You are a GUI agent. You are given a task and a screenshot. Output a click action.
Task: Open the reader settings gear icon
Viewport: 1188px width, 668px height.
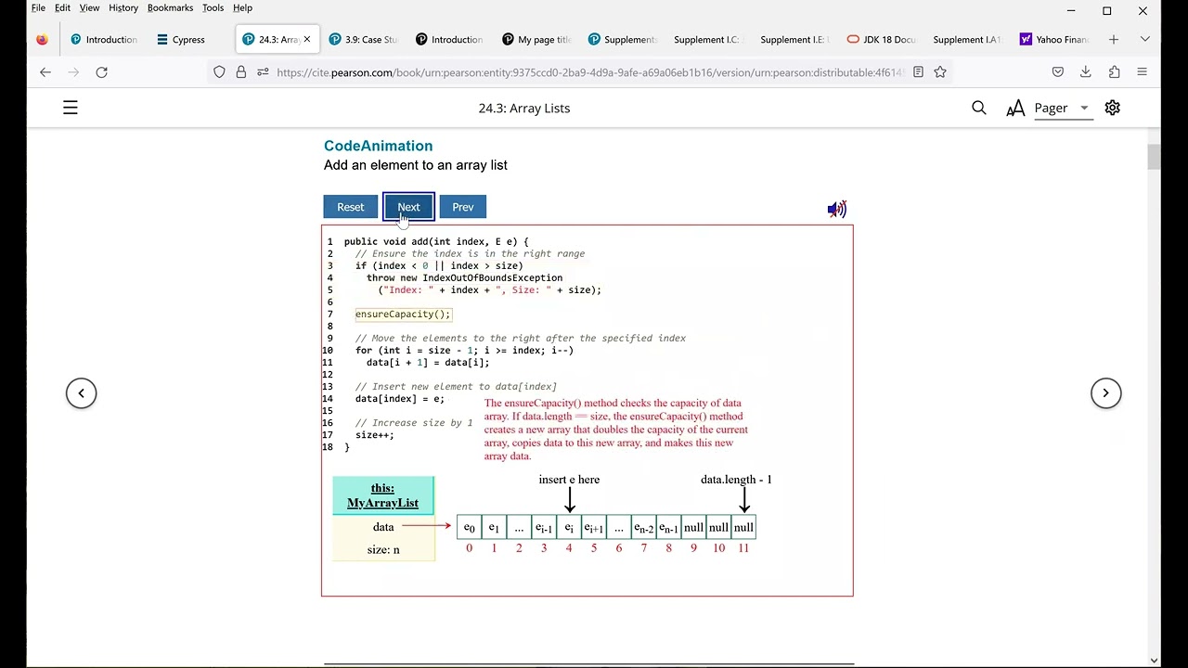[1113, 109]
